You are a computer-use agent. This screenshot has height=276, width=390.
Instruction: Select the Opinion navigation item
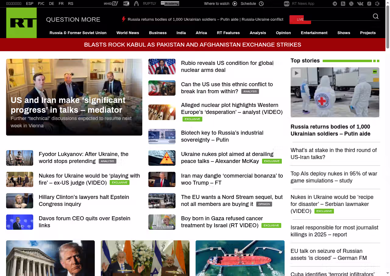click(283, 33)
